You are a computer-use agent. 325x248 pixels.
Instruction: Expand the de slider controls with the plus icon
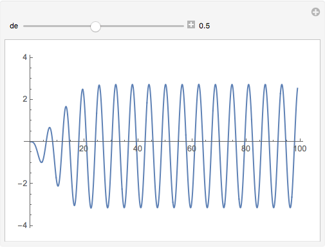191,24
